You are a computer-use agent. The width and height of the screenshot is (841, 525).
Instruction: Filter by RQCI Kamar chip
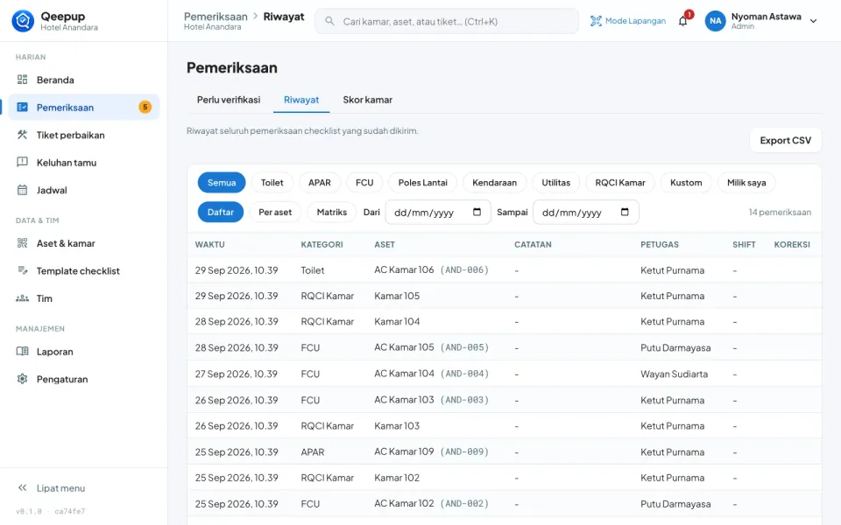[620, 183]
